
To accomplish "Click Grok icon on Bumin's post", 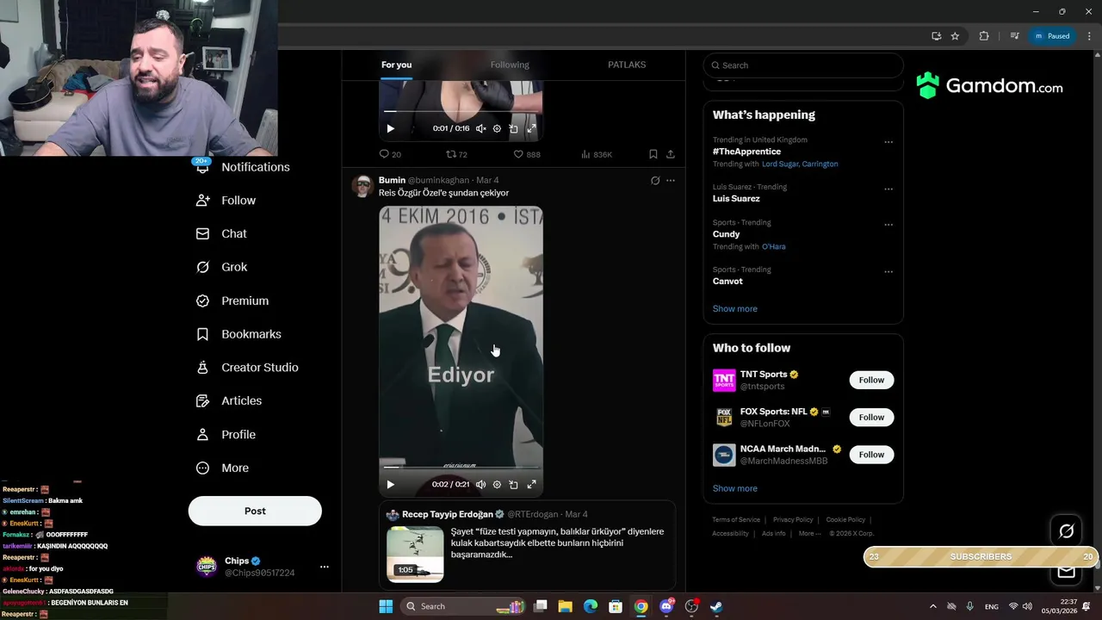I will 655,181.
